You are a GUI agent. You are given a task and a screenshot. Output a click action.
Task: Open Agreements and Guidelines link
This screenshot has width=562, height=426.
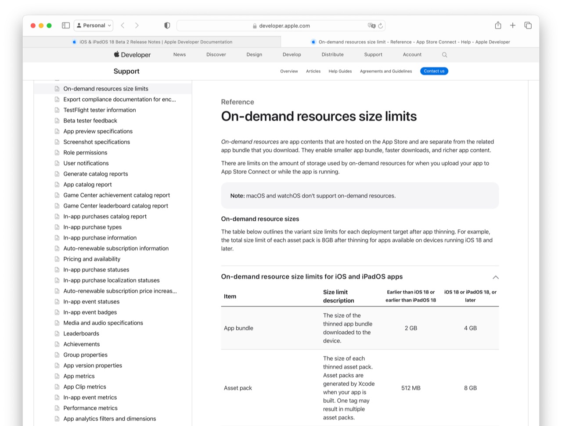(x=386, y=71)
